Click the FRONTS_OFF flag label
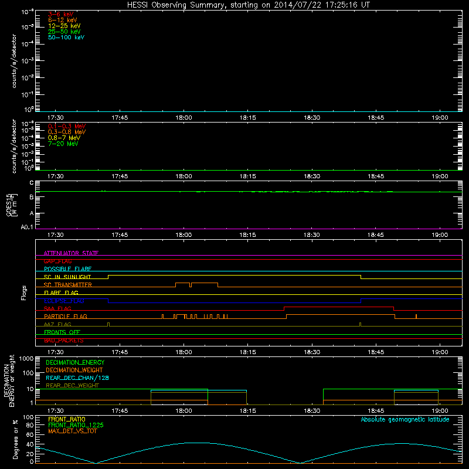The height and width of the screenshot is (469, 469). pyautogui.click(x=62, y=332)
